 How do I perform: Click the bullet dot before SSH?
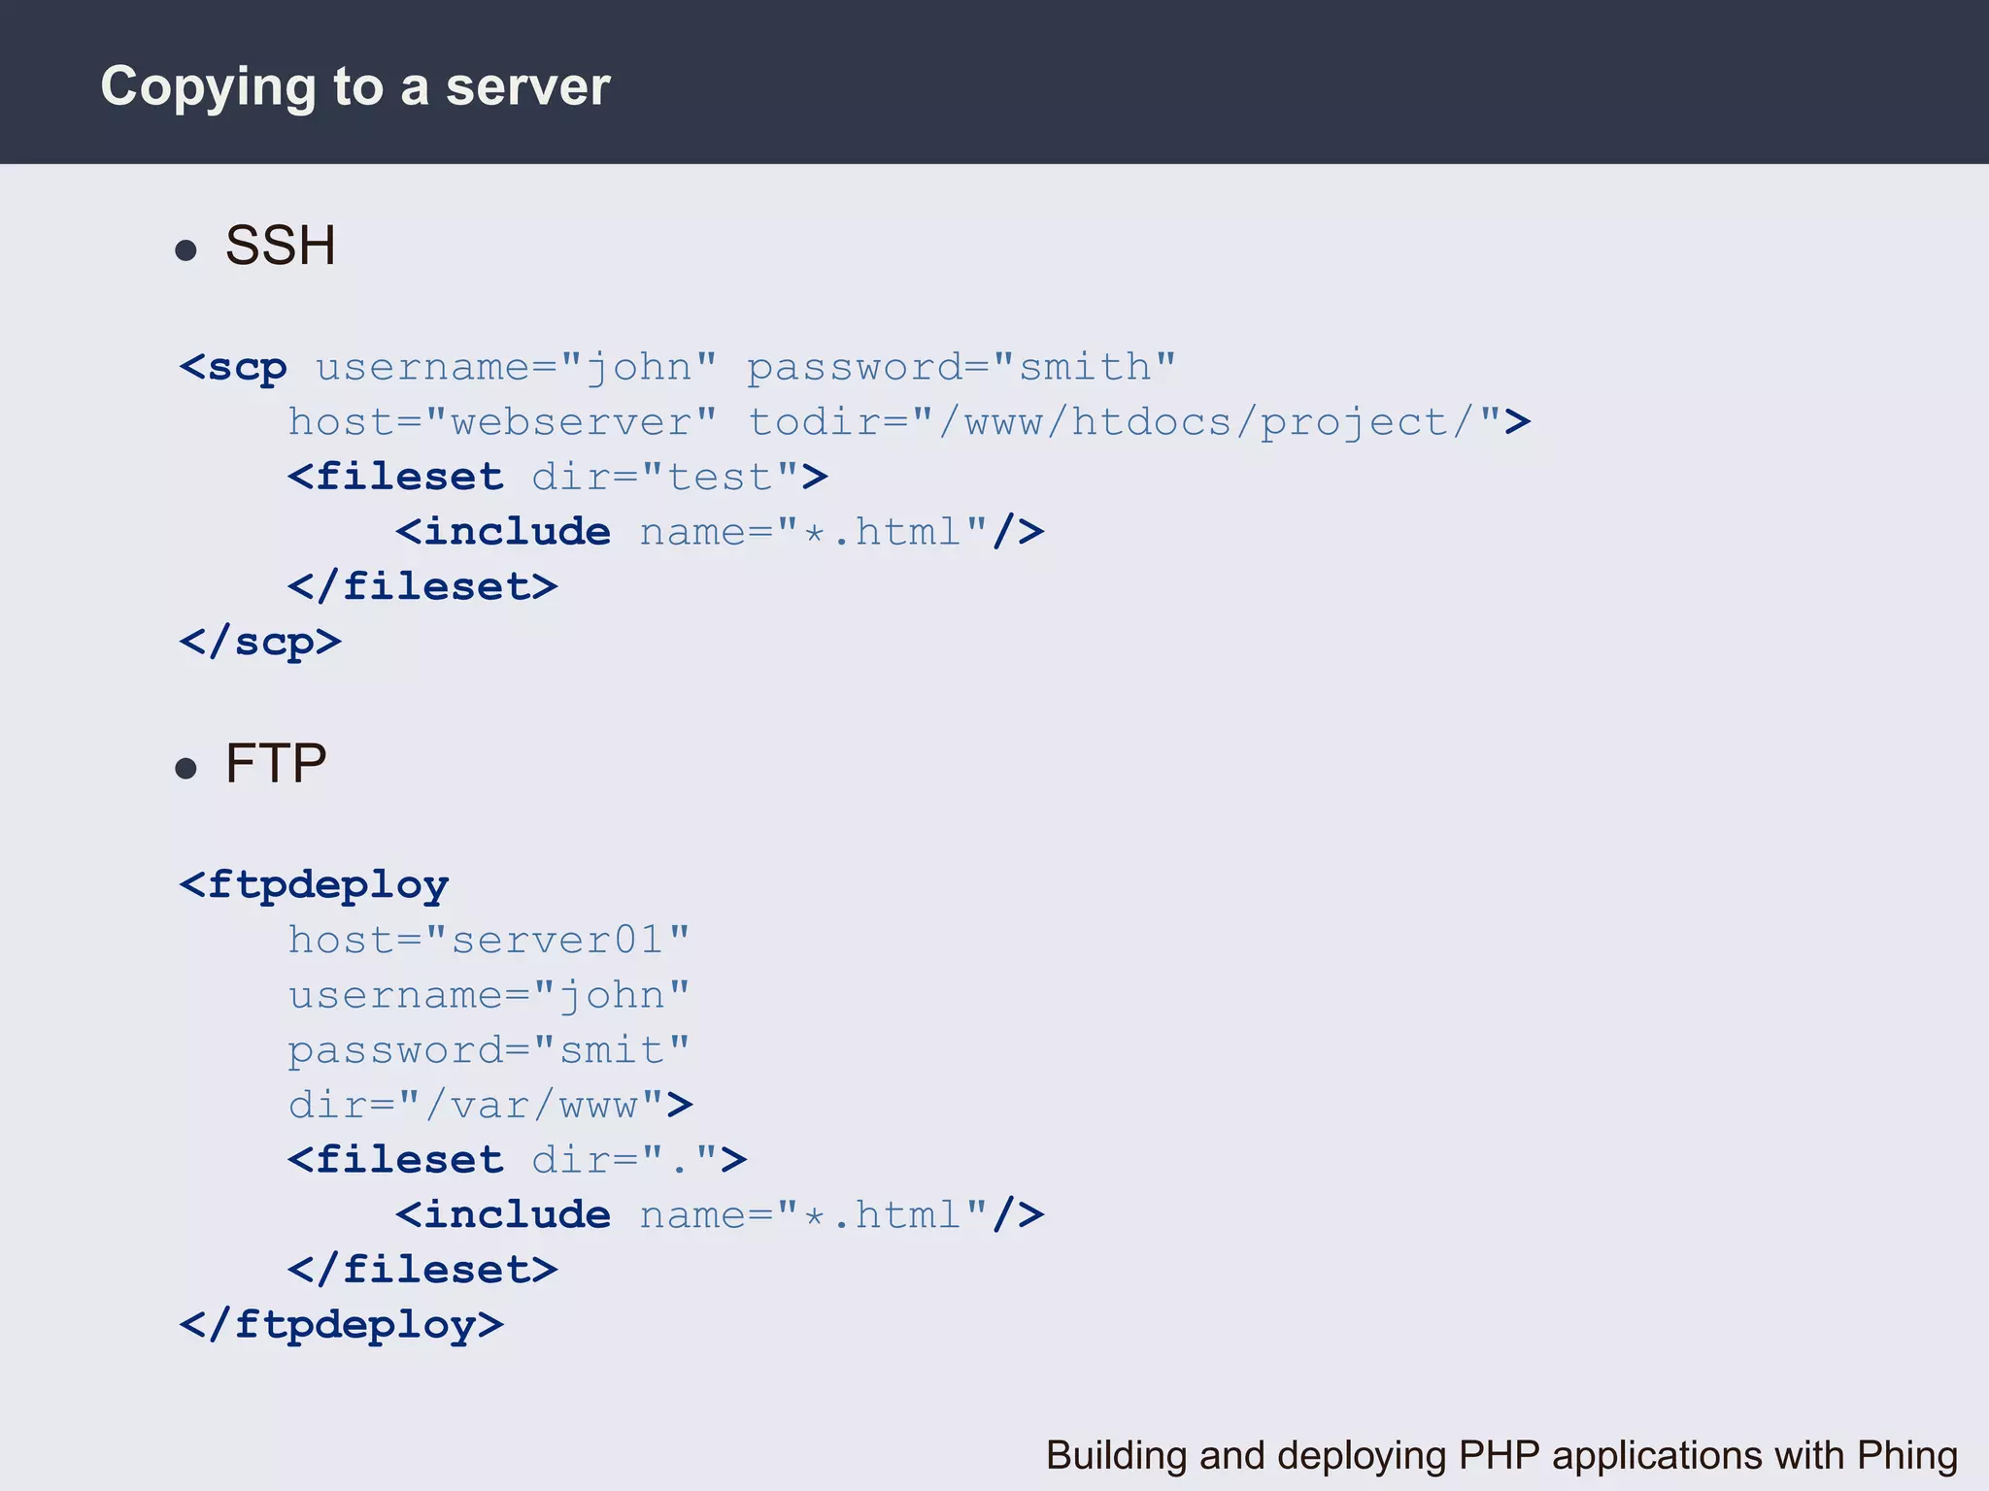186,250
